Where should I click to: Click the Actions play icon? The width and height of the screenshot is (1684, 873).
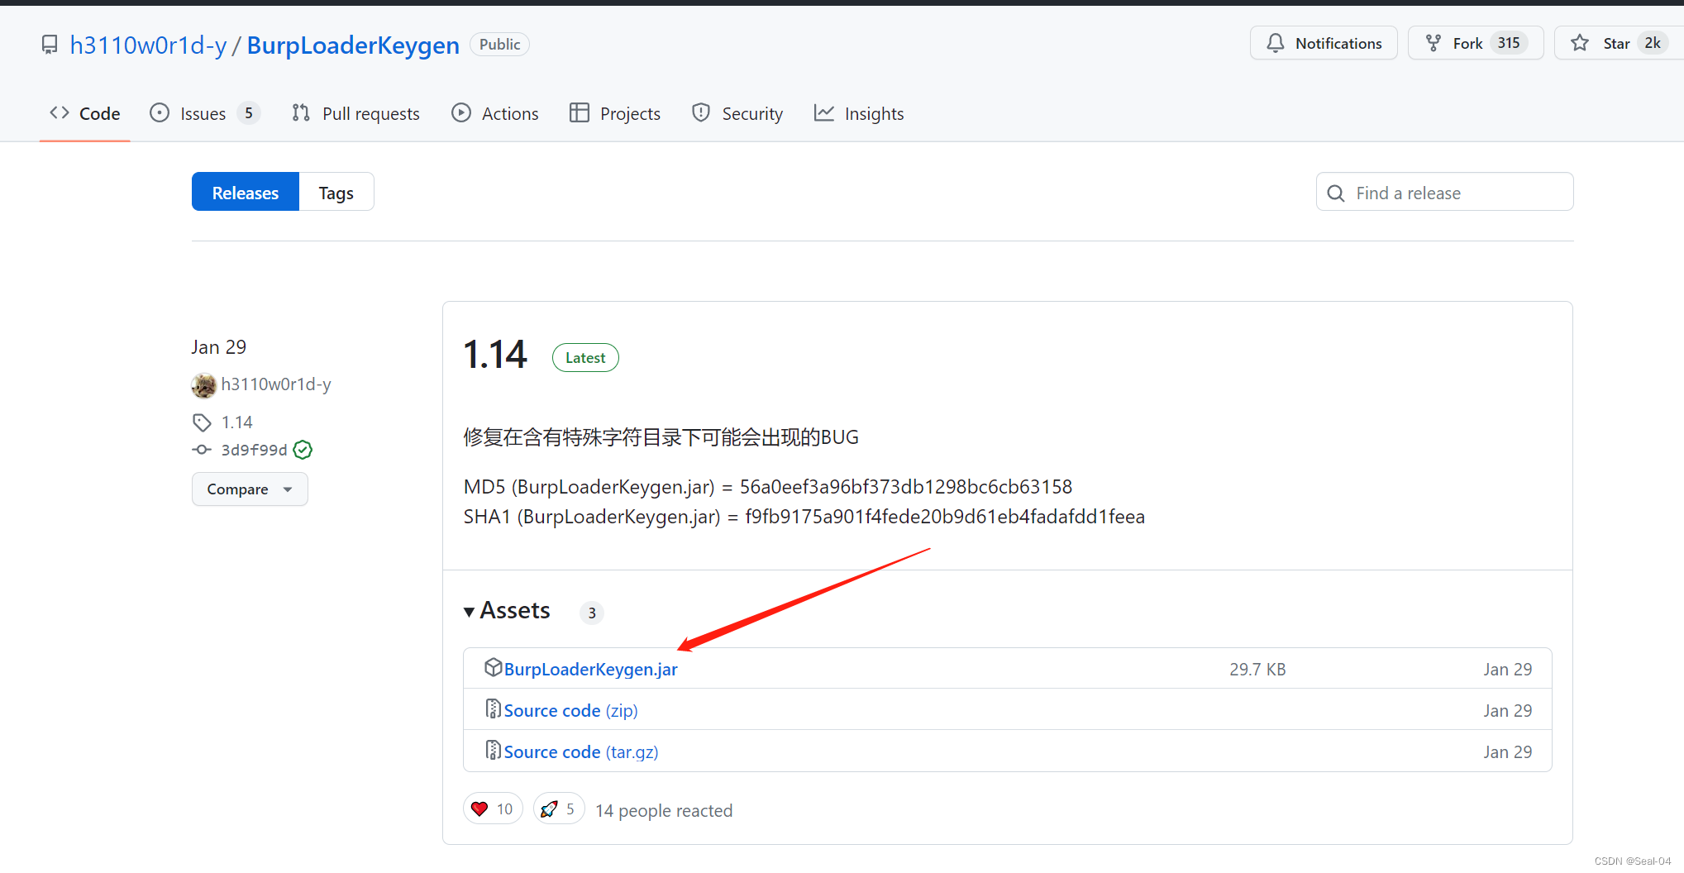coord(461,112)
